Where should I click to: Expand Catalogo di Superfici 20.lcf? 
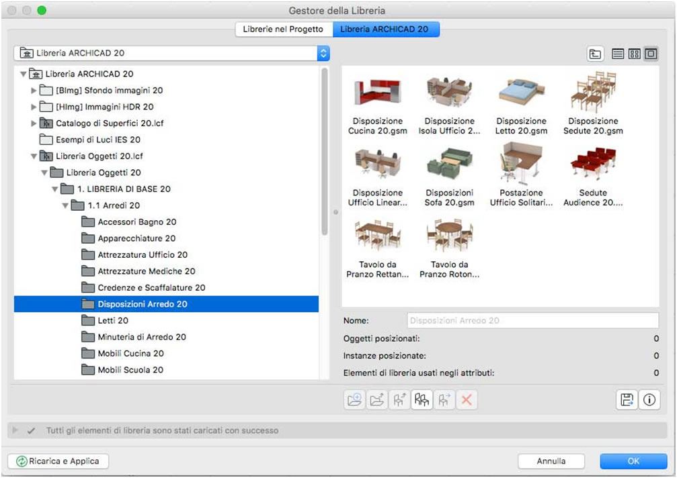pyautogui.click(x=34, y=124)
